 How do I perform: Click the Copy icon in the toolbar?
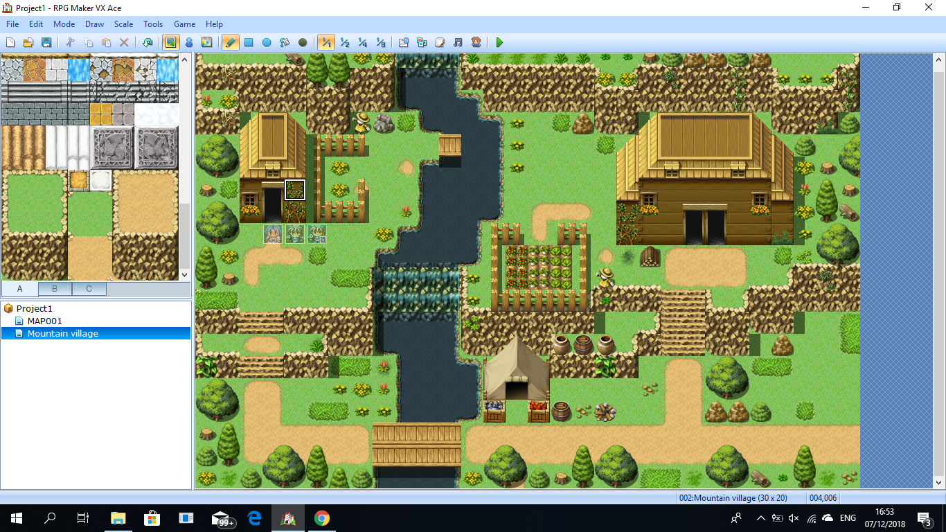coord(88,42)
